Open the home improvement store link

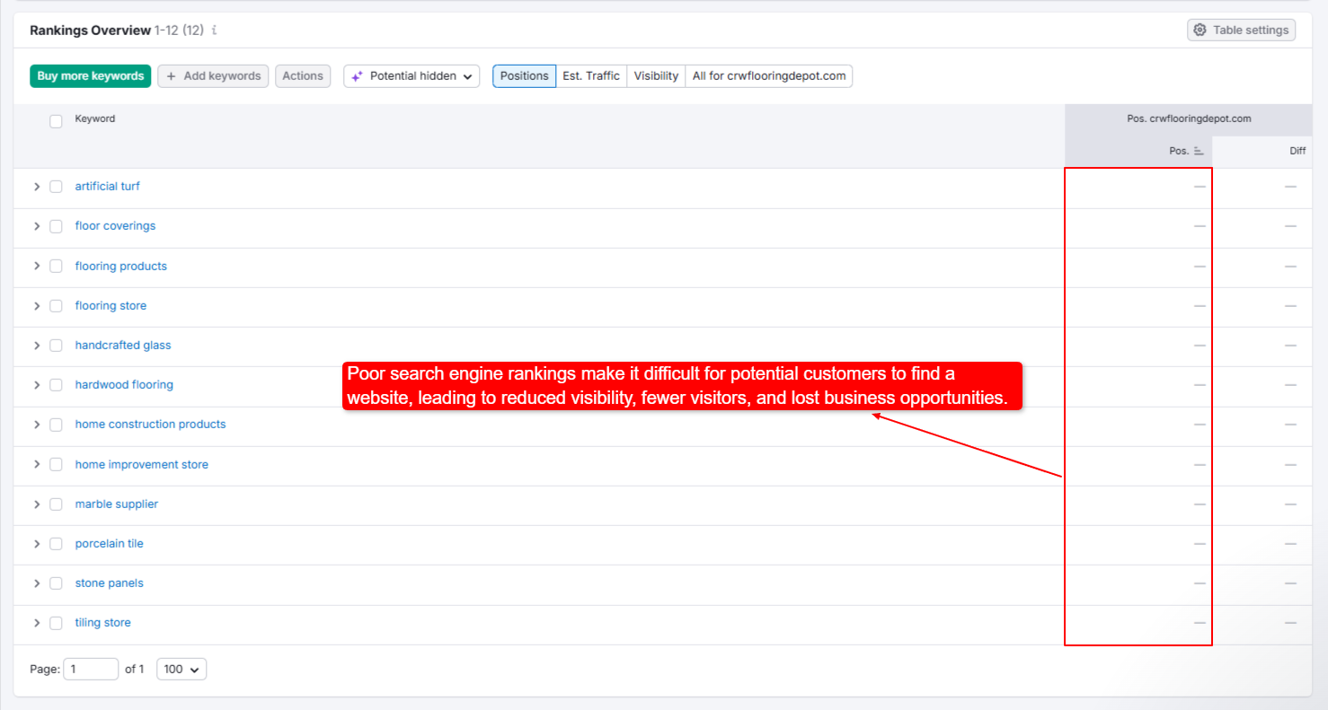click(x=141, y=465)
